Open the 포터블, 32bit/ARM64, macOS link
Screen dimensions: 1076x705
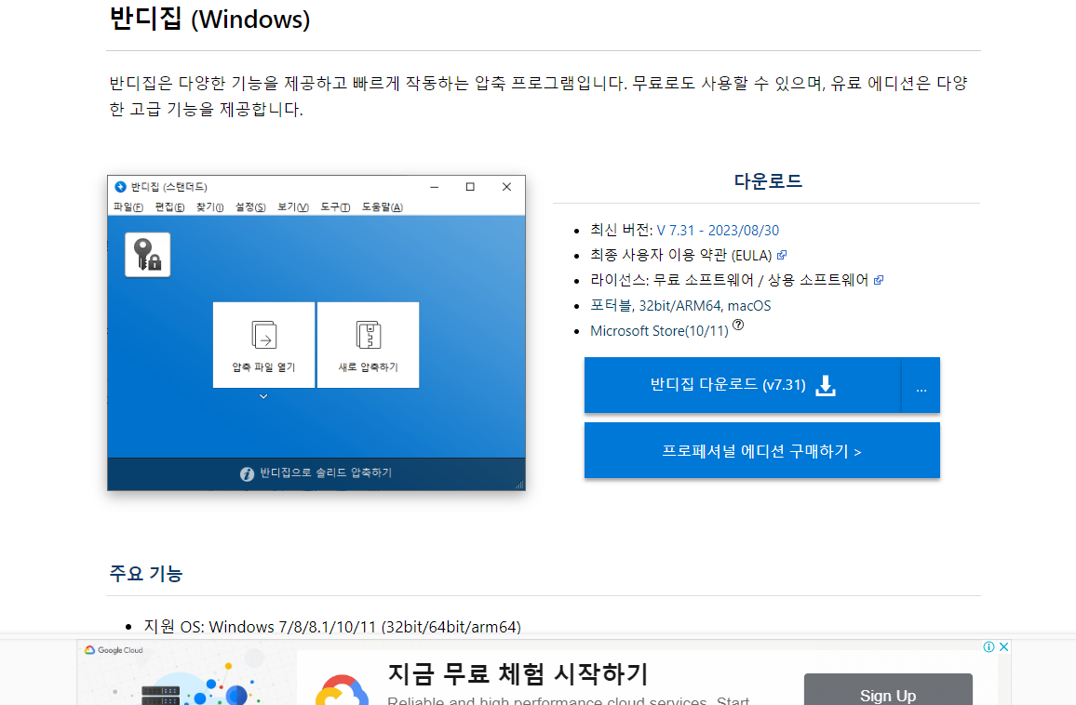(680, 306)
